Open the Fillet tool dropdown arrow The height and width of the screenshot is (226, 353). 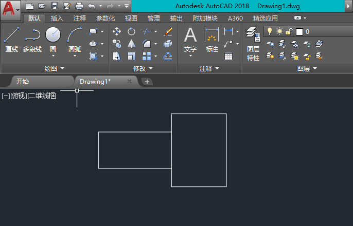[x=155, y=44]
